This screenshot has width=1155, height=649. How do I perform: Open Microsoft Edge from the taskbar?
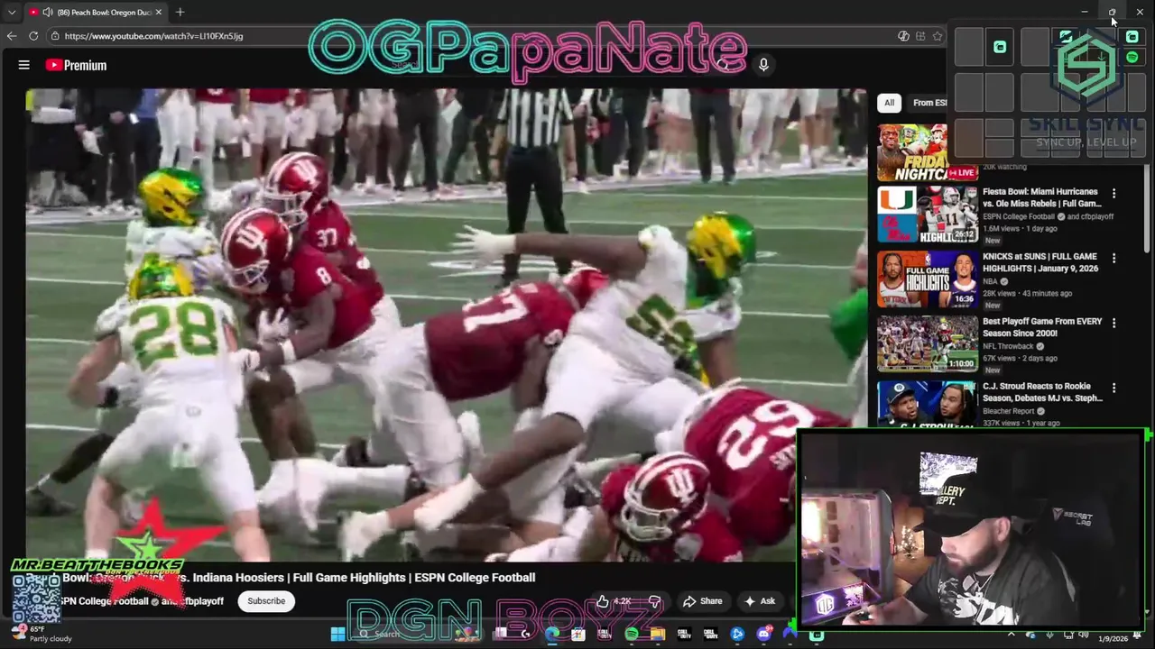(552, 634)
